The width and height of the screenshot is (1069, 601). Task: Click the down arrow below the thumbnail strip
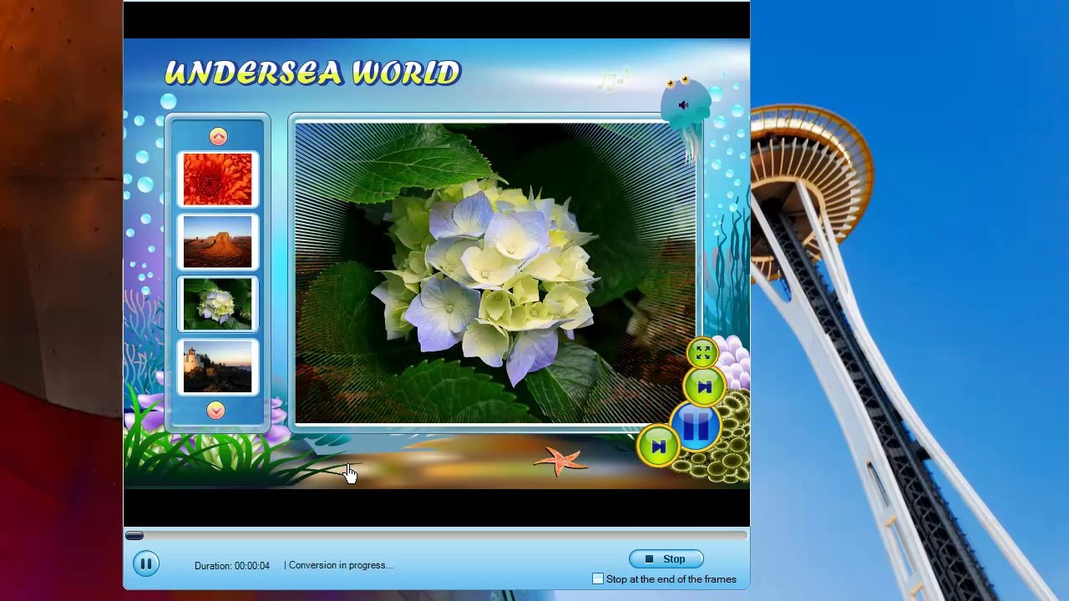216,410
